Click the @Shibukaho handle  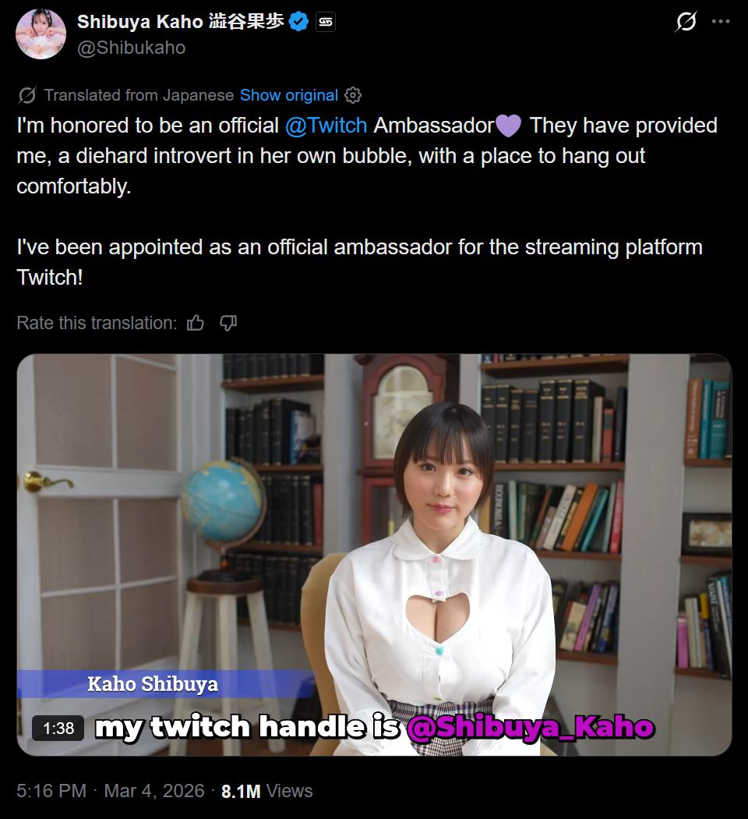tap(132, 48)
